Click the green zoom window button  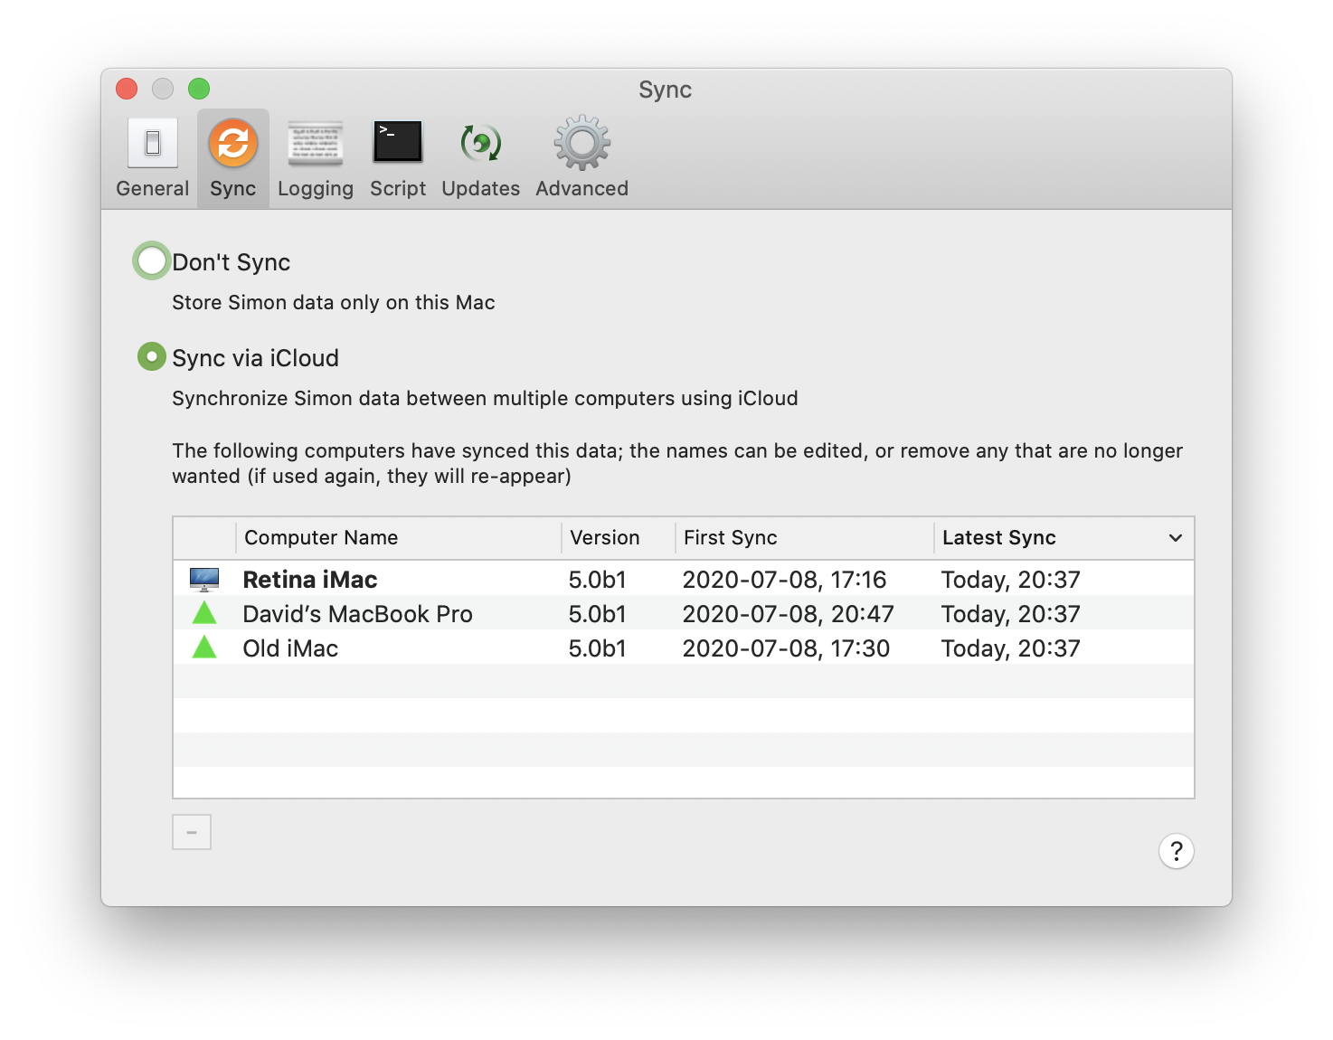199,89
